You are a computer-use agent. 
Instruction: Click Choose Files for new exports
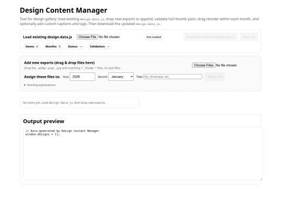(x=203, y=65)
